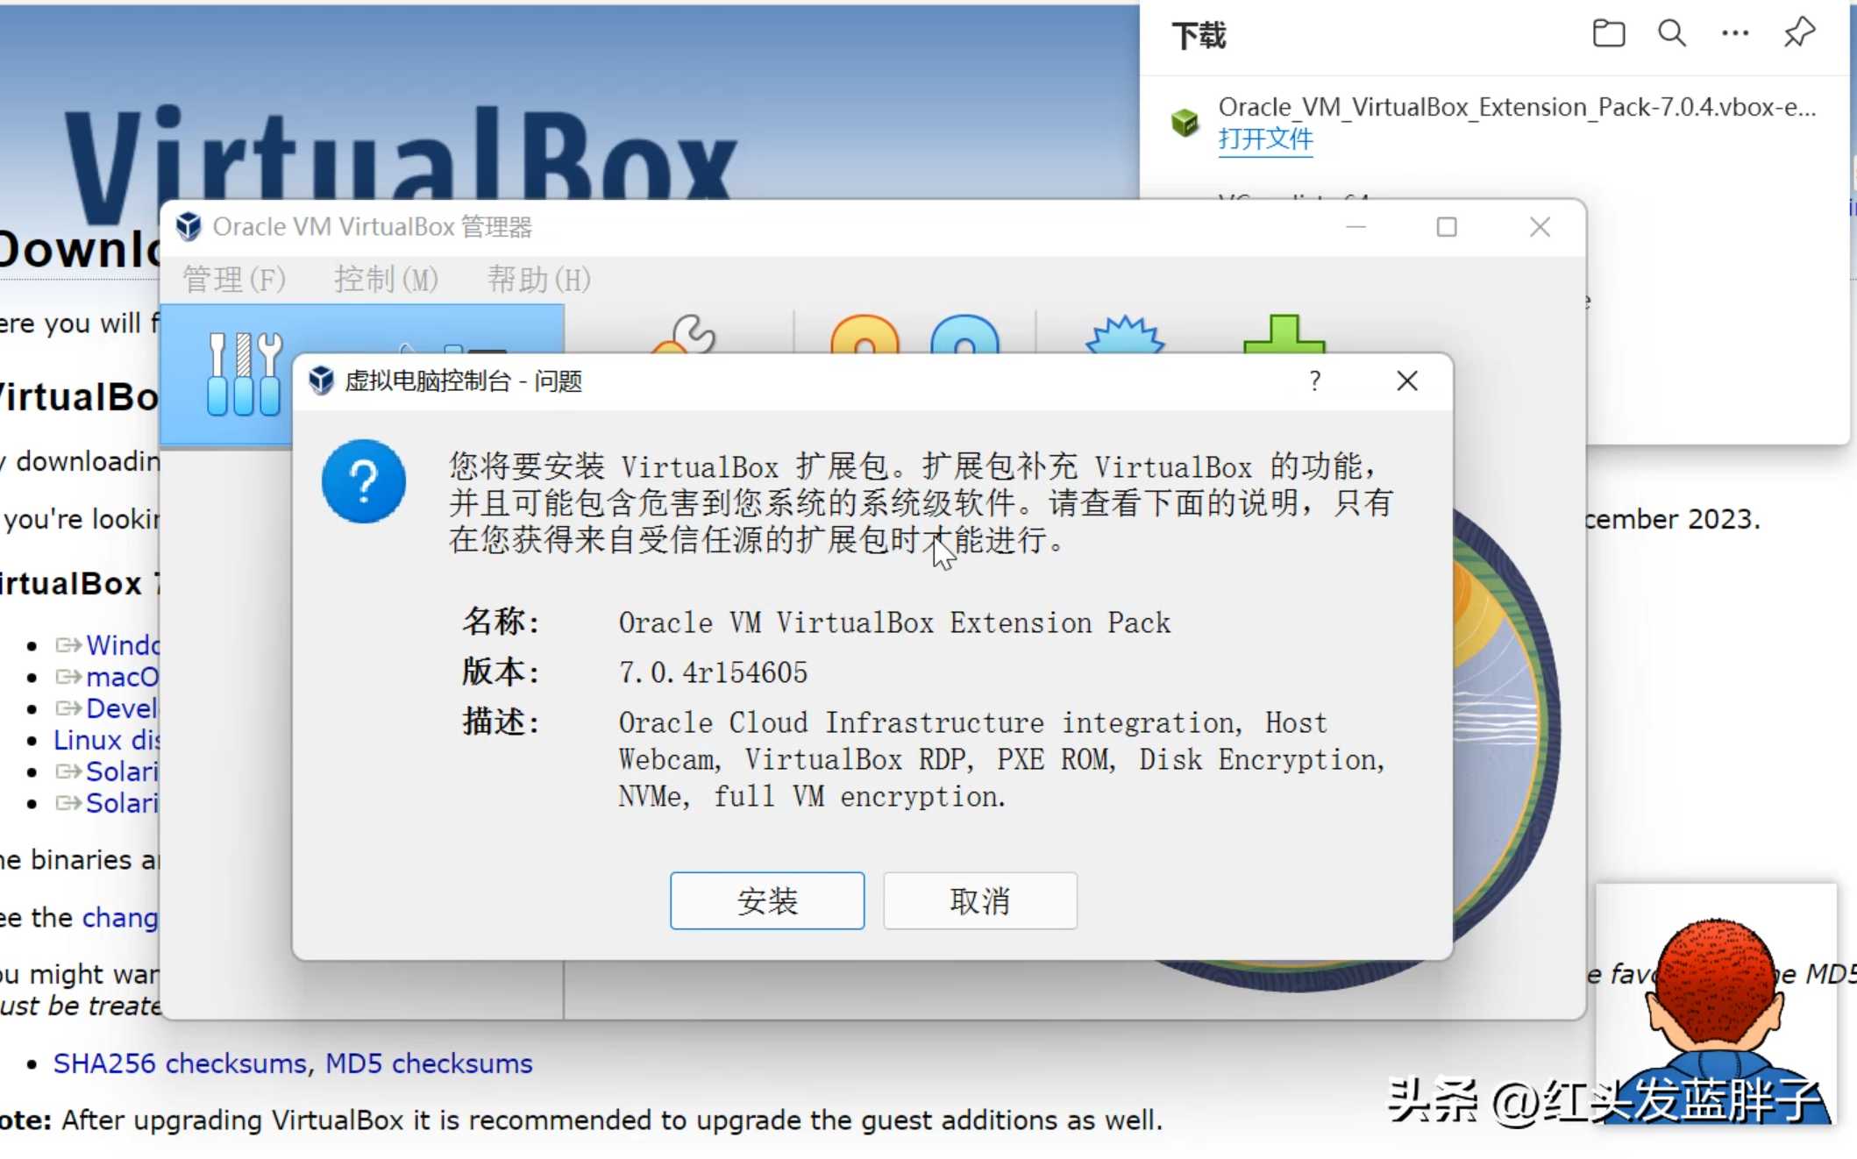Click name text Oracle VM VirtualBox Extension Pack
Viewport: 1857px width, 1159px height.
click(894, 622)
